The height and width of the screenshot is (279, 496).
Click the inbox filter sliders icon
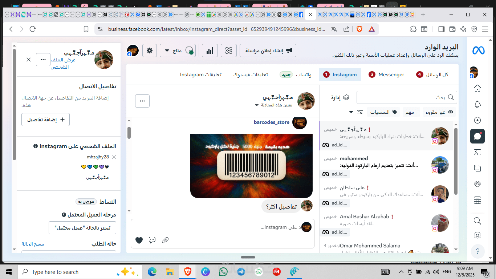(x=360, y=112)
